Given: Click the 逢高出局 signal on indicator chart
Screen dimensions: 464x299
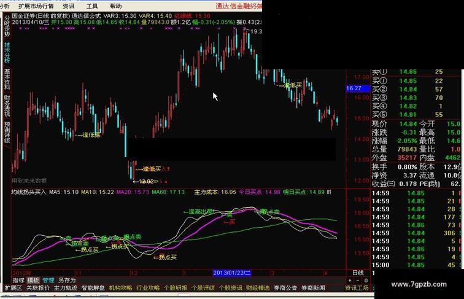Looking at the screenshot, I should coord(198,211).
